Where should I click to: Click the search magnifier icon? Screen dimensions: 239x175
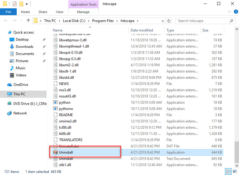tap(231, 21)
